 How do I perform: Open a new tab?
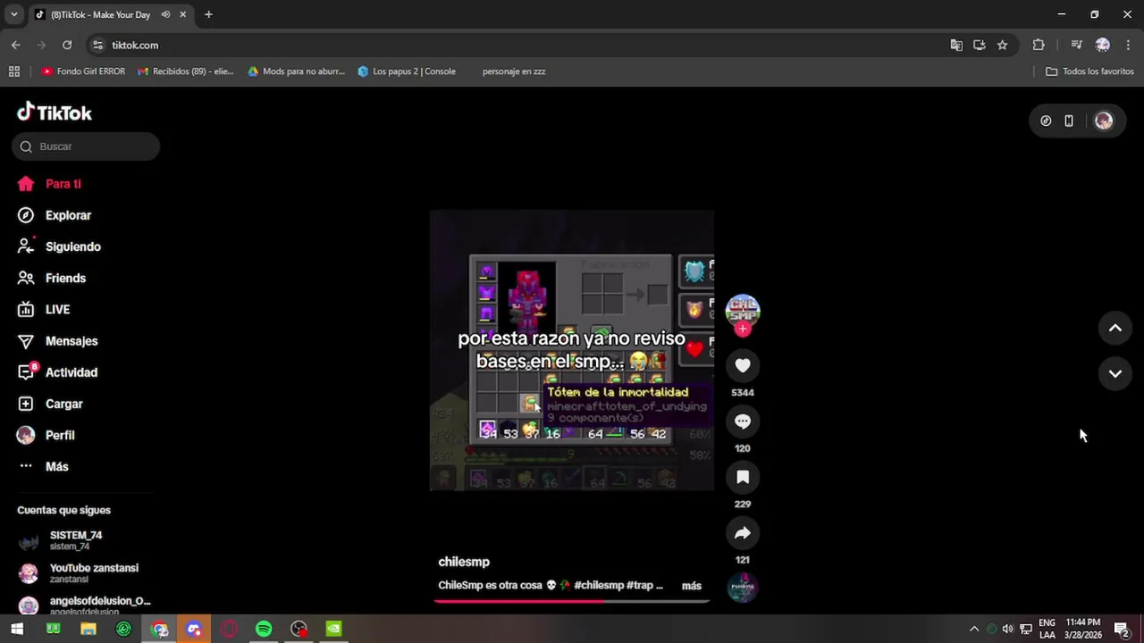click(208, 14)
